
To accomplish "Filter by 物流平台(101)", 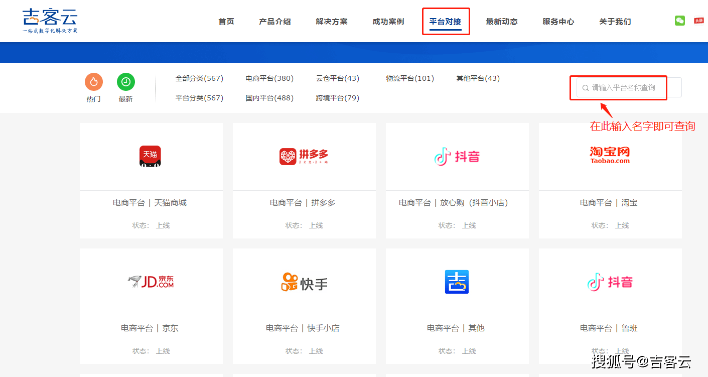I will (x=410, y=78).
